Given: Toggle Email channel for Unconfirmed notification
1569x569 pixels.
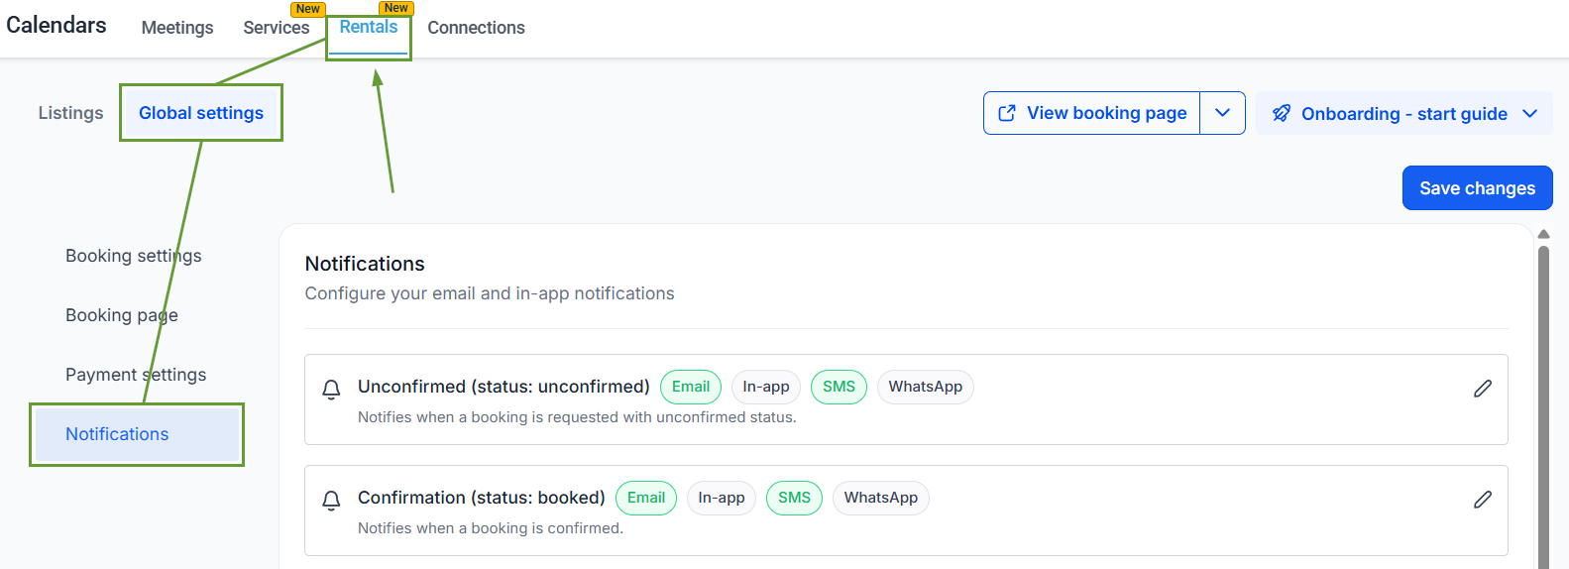Looking at the screenshot, I should click(691, 387).
